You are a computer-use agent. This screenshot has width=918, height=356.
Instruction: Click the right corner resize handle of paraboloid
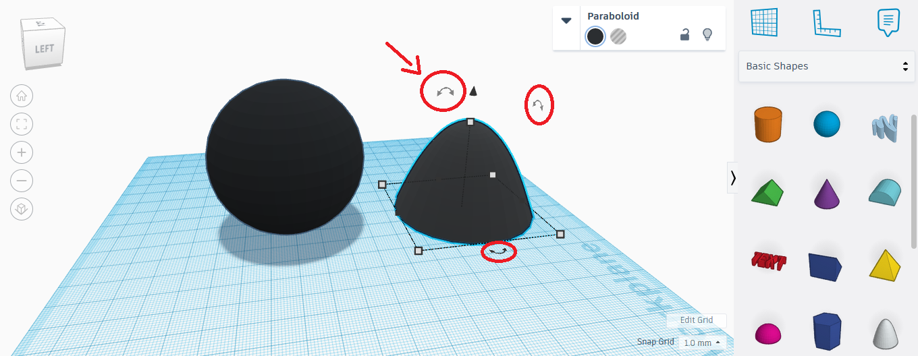(560, 234)
